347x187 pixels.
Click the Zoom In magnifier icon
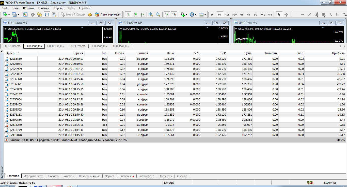point(151,14)
